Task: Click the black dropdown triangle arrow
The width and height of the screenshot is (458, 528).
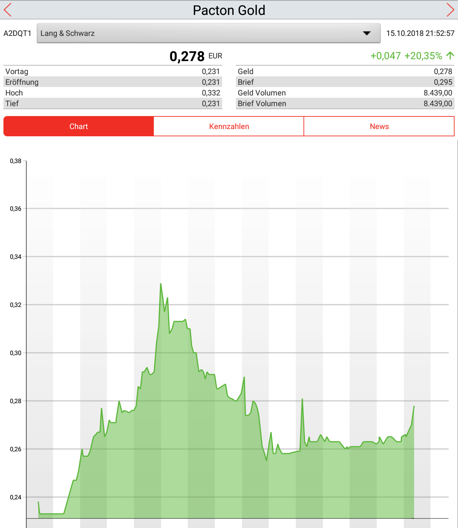Action: (366, 33)
